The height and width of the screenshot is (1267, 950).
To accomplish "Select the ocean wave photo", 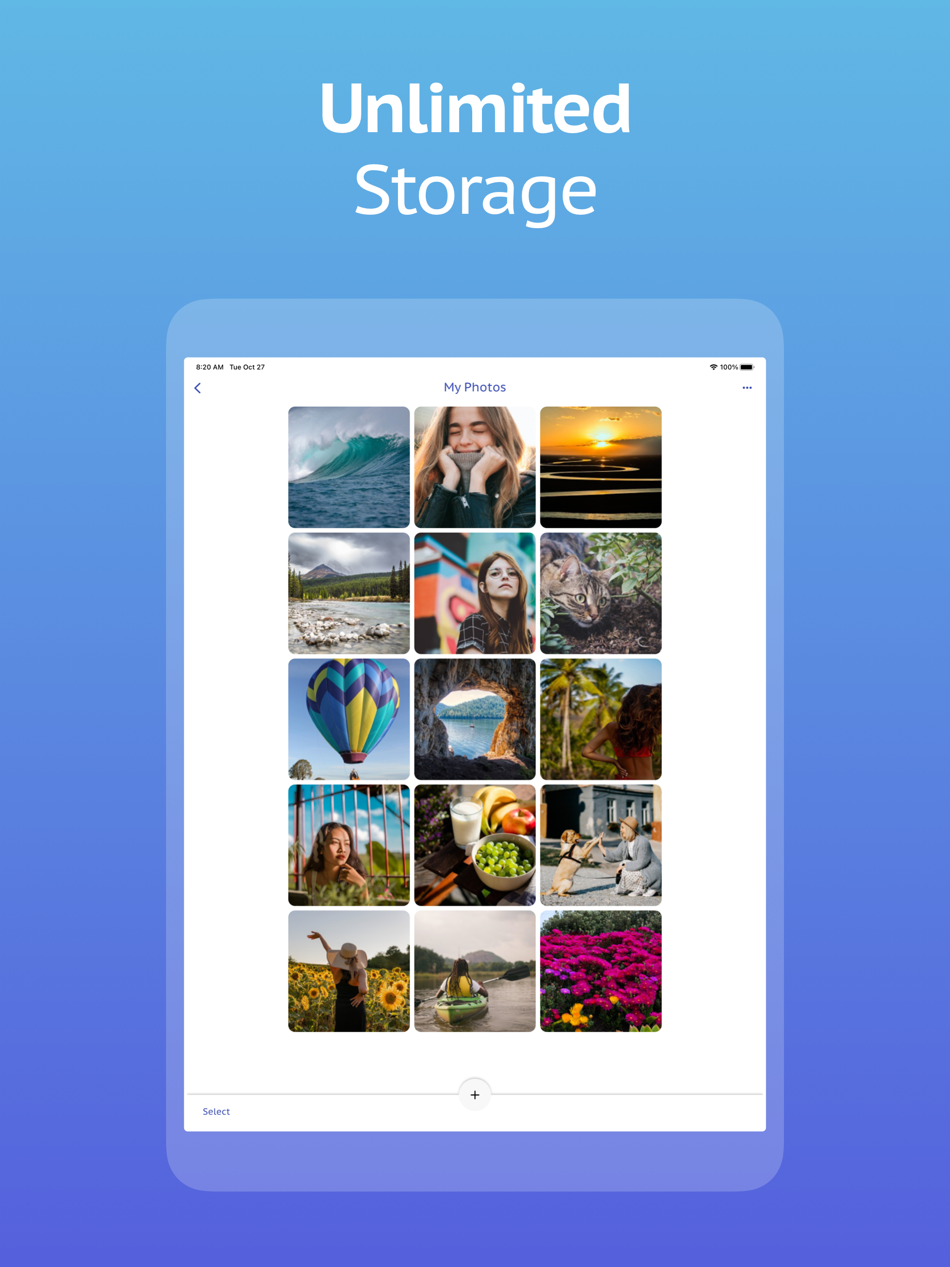I will point(348,466).
